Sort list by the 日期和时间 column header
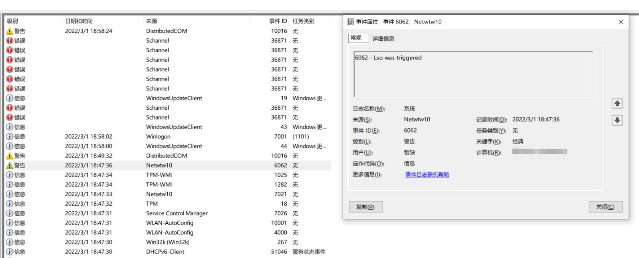Viewport: 639px width, 258px height. [x=79, y=21]
